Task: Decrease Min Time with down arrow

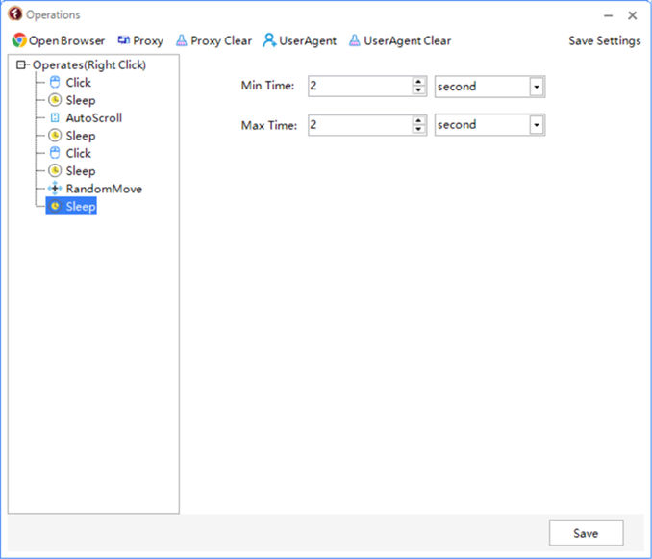Action: coord(418,90)
